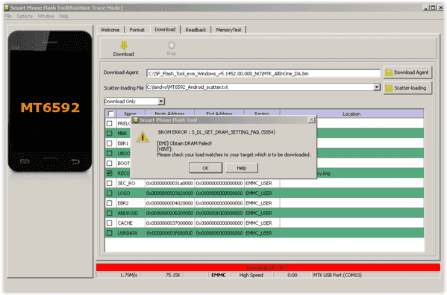
Task: Uncheck the RECOVERY partition checkbox
Action: [x=109, y=173]
